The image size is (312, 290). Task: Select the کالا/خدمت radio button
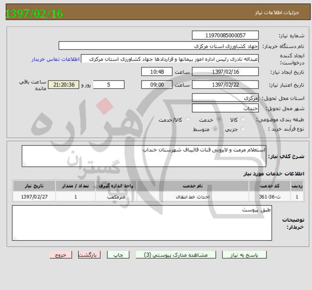[x=188, y=119]
